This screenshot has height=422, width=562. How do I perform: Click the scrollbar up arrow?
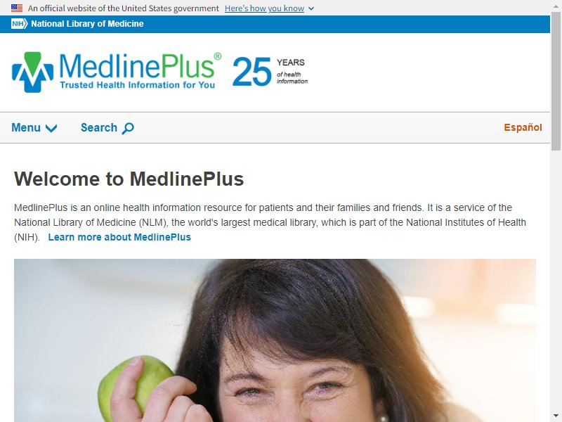[x=556, y=5]
